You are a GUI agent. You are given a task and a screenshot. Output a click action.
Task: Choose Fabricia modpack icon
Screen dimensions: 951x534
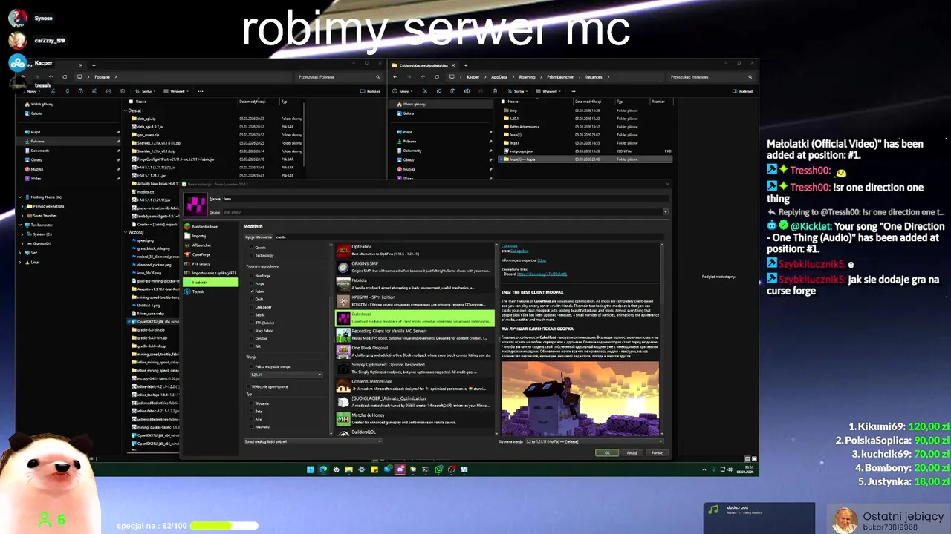[x=343, y=284]
